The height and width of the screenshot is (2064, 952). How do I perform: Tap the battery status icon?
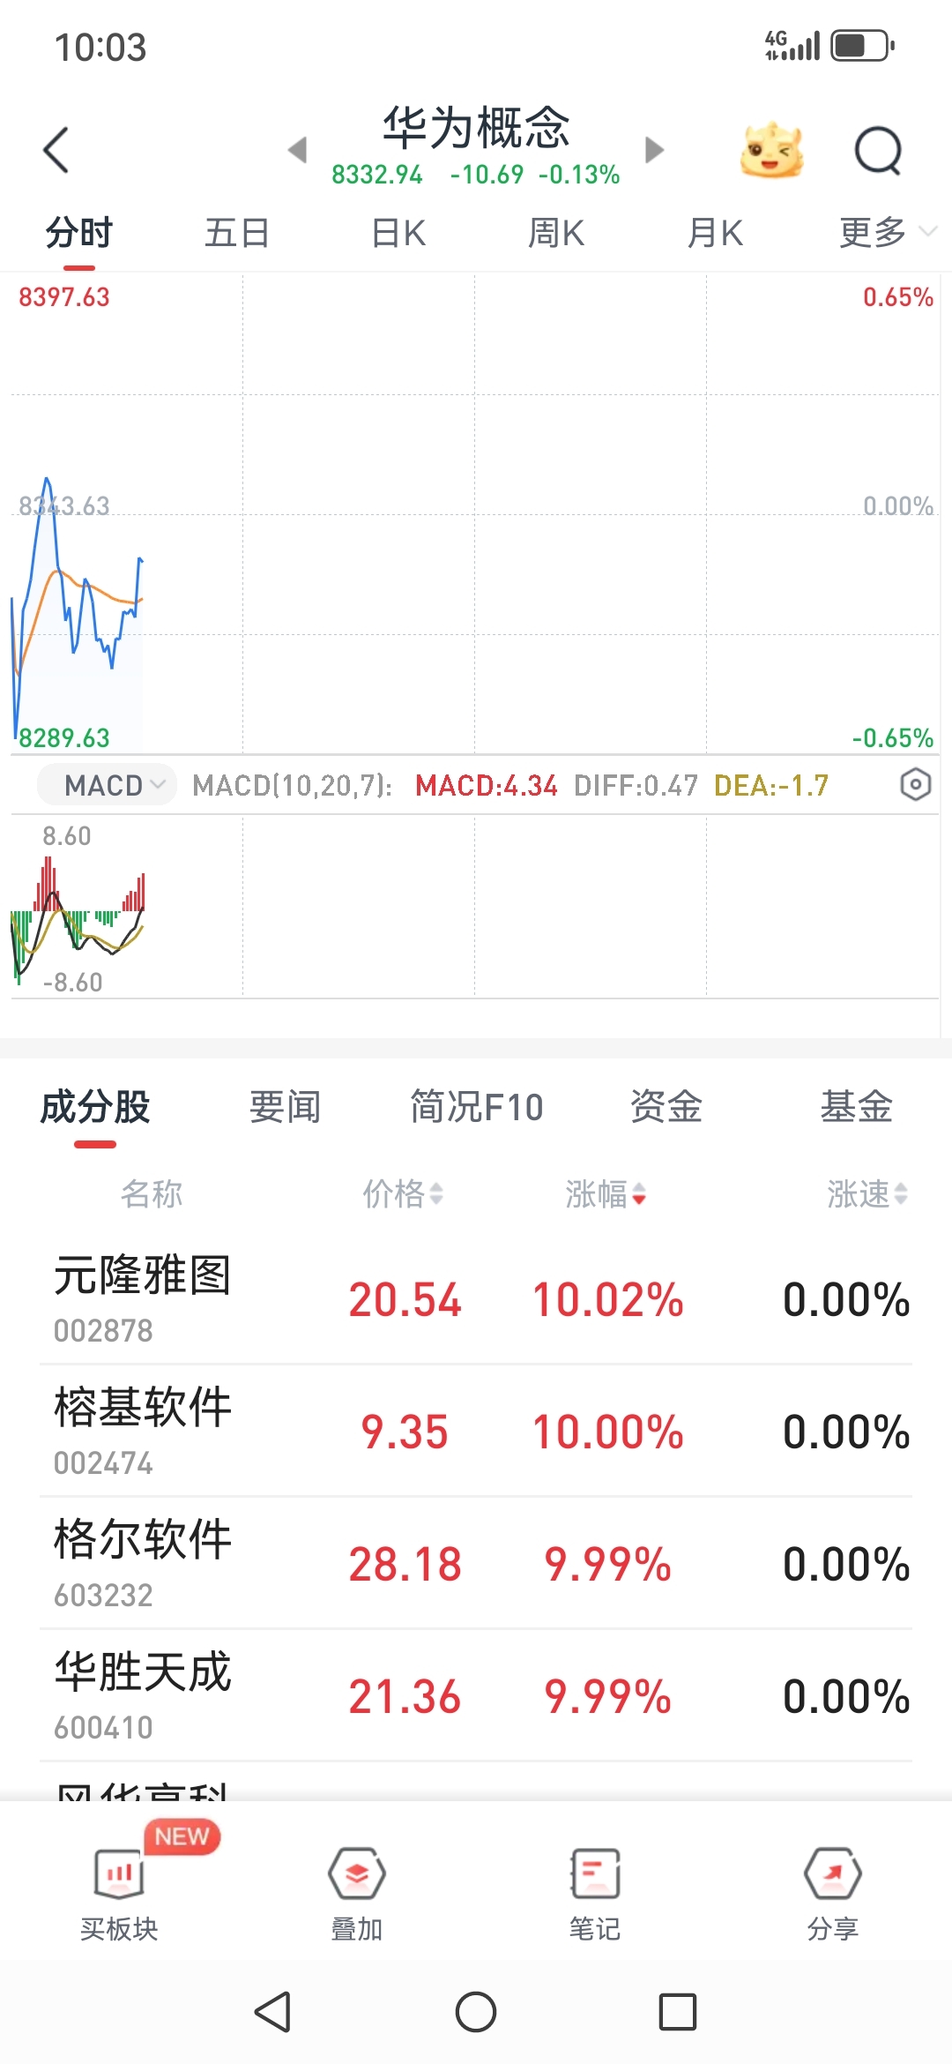(x=863, y=45)
